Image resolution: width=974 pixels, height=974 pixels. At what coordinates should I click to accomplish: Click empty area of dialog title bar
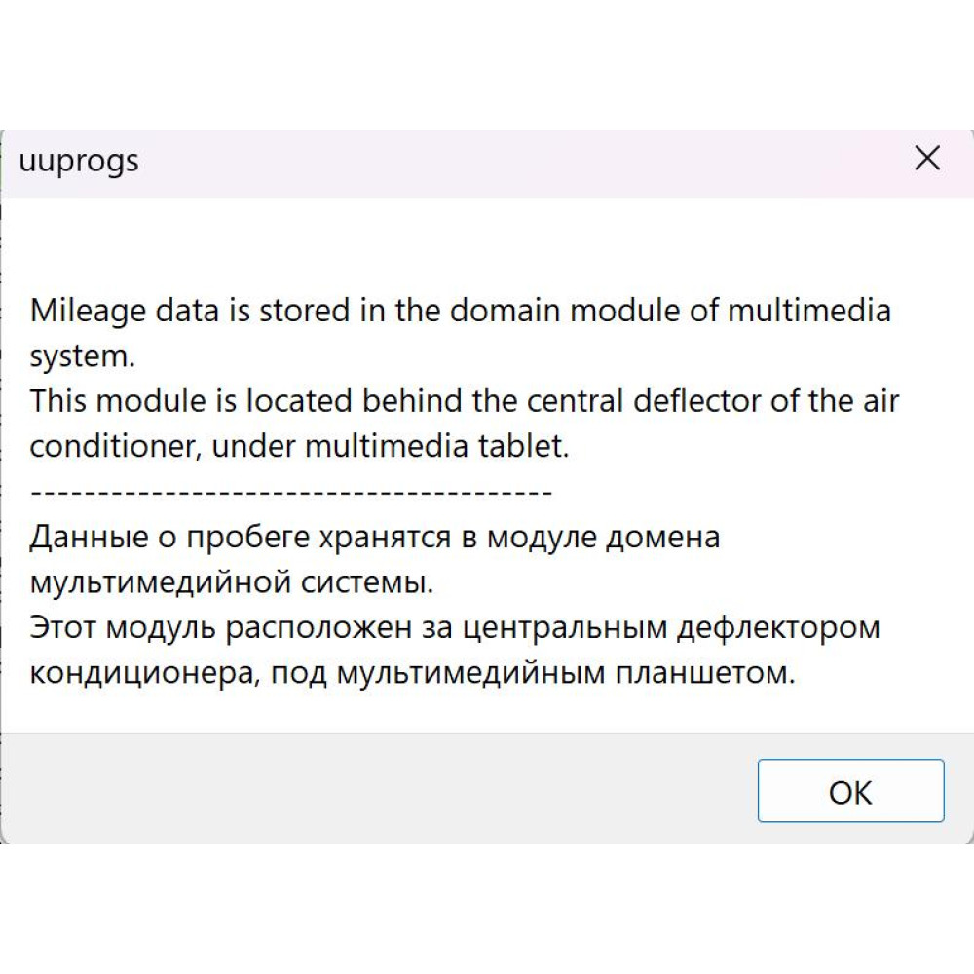497,163
